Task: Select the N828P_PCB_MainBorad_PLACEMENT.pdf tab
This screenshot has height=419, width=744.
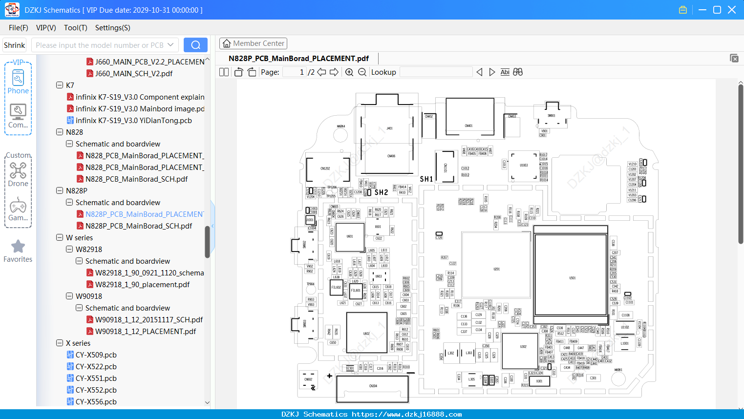Action: tap(298, 58)
